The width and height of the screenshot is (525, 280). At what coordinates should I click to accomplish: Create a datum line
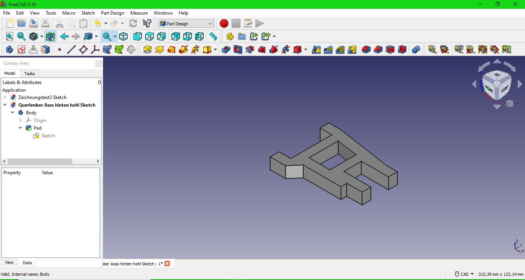[x=71, y=49]
